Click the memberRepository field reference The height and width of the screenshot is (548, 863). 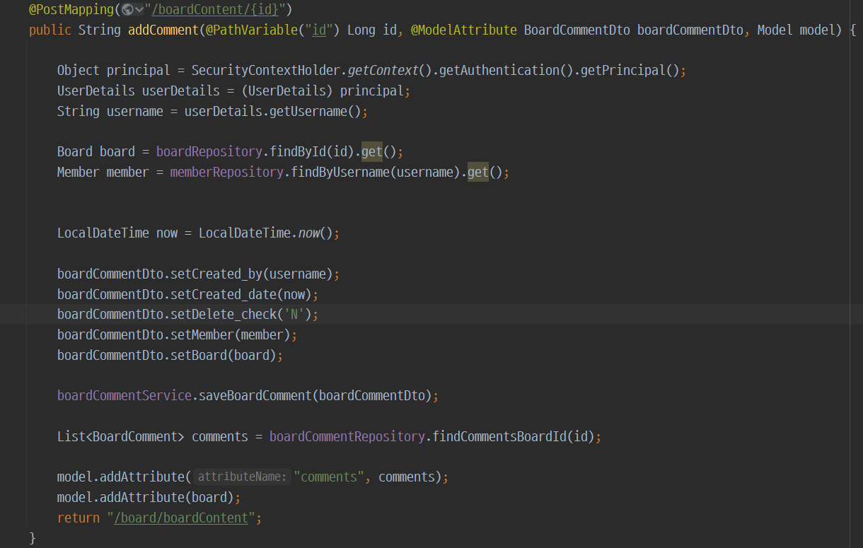pos(226,173)
